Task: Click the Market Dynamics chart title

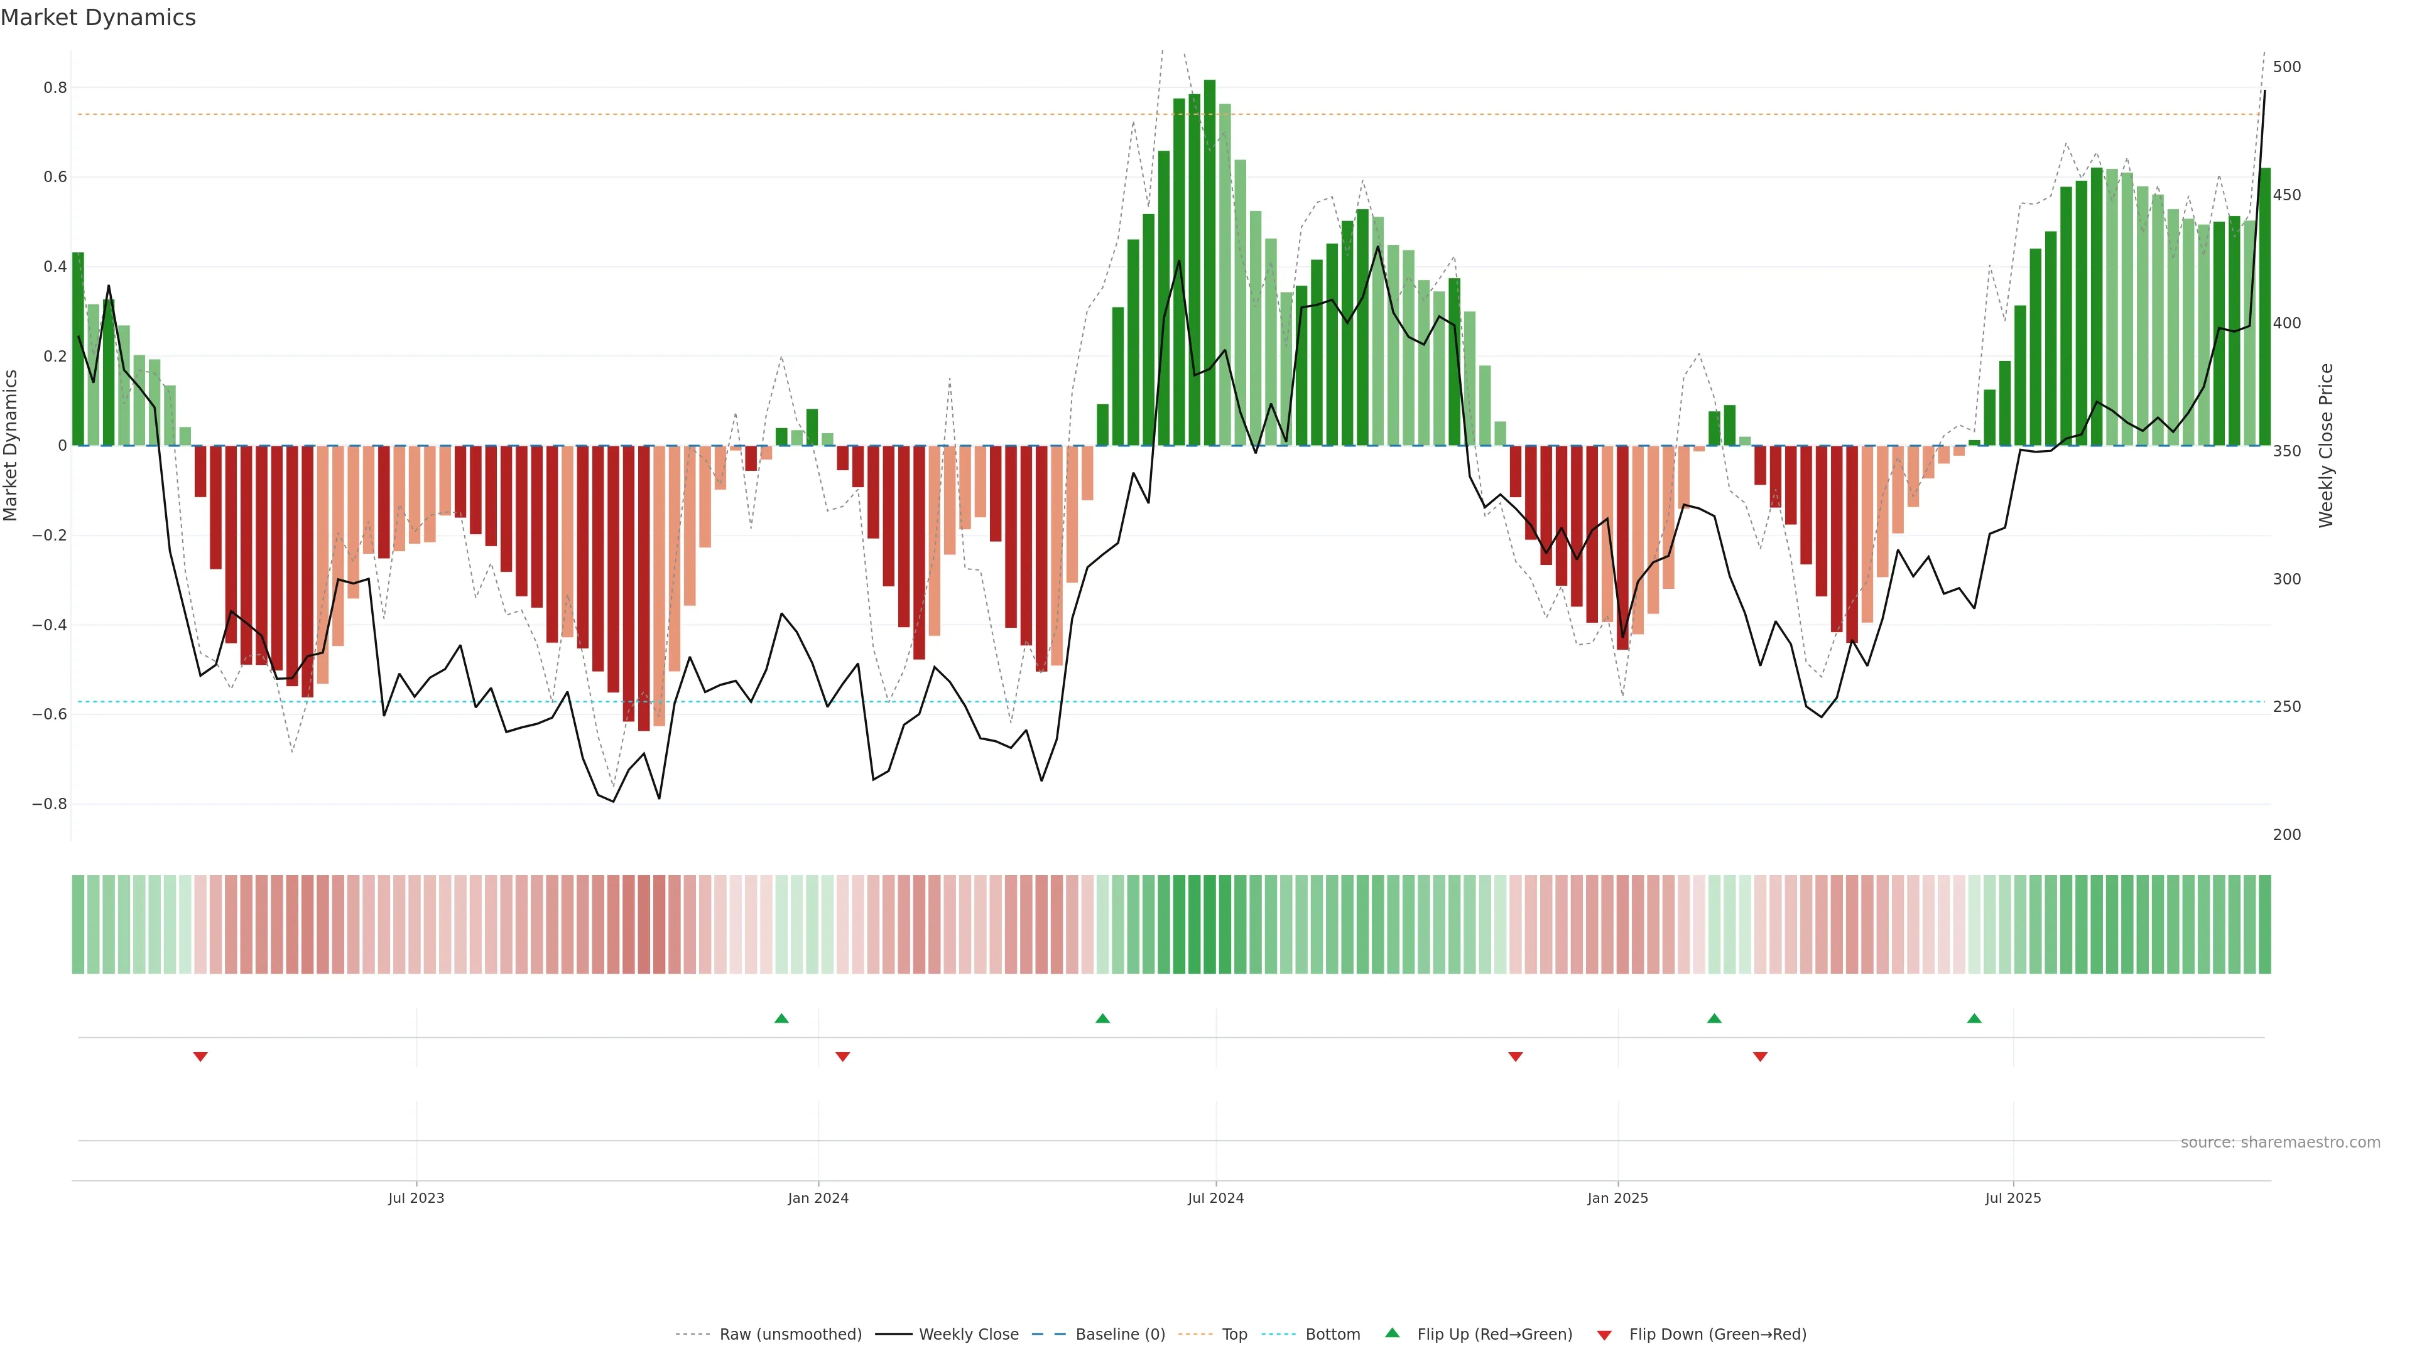Action: tap(99, 18)
